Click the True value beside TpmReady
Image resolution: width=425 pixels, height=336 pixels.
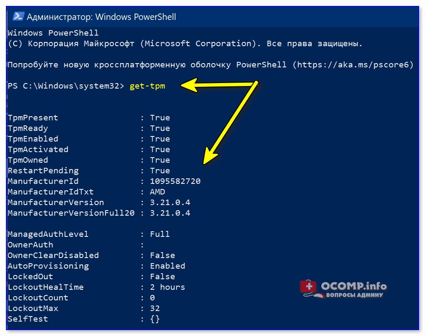pos(160,128)
